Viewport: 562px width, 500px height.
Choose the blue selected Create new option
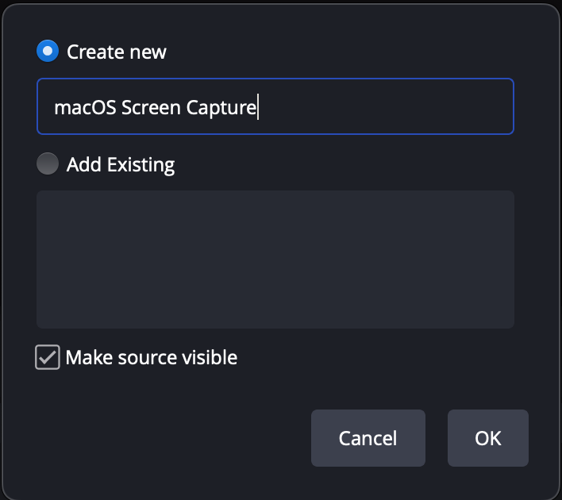48,51
